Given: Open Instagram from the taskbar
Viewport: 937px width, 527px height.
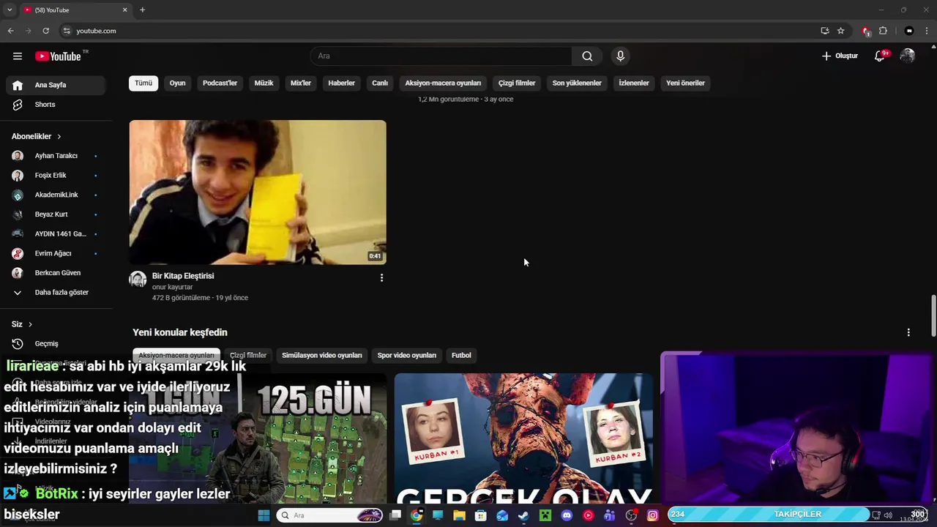Looking at the screenshot, I should [652, 515].
